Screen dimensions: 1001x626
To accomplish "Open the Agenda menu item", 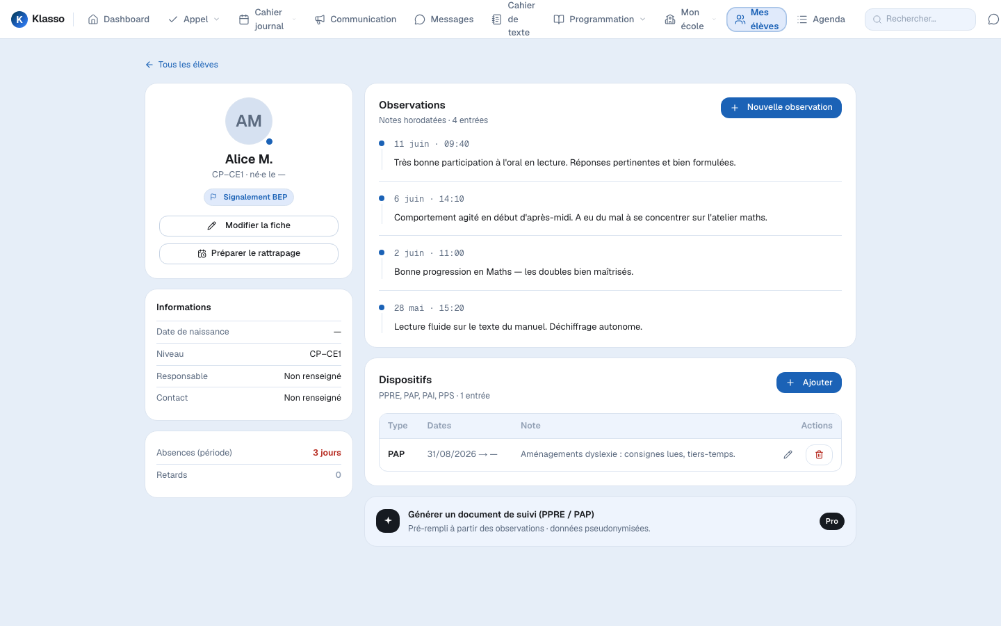I will pyautogui.click(x=821, y=19).
